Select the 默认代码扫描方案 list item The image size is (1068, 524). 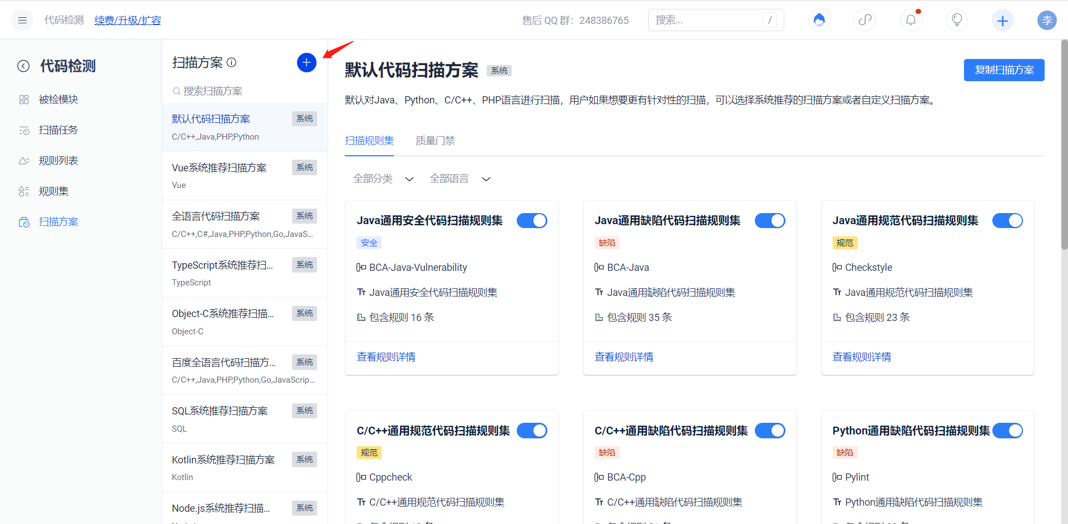245,127
